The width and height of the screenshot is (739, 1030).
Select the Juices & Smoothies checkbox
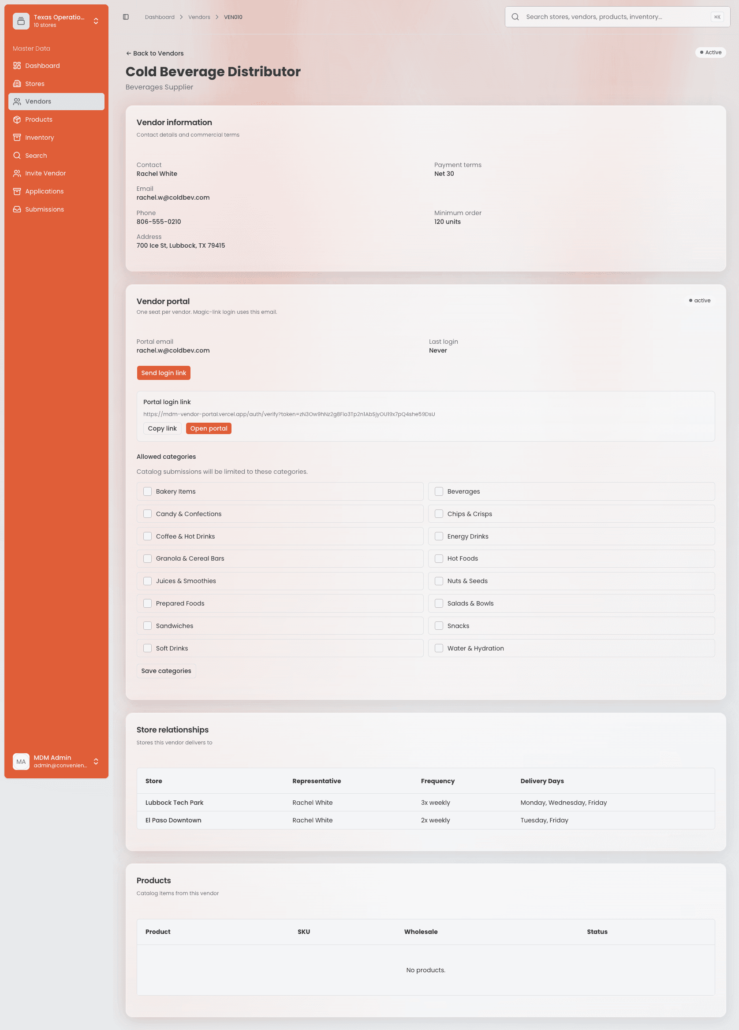pyautogui.click(x=148, y=581)
